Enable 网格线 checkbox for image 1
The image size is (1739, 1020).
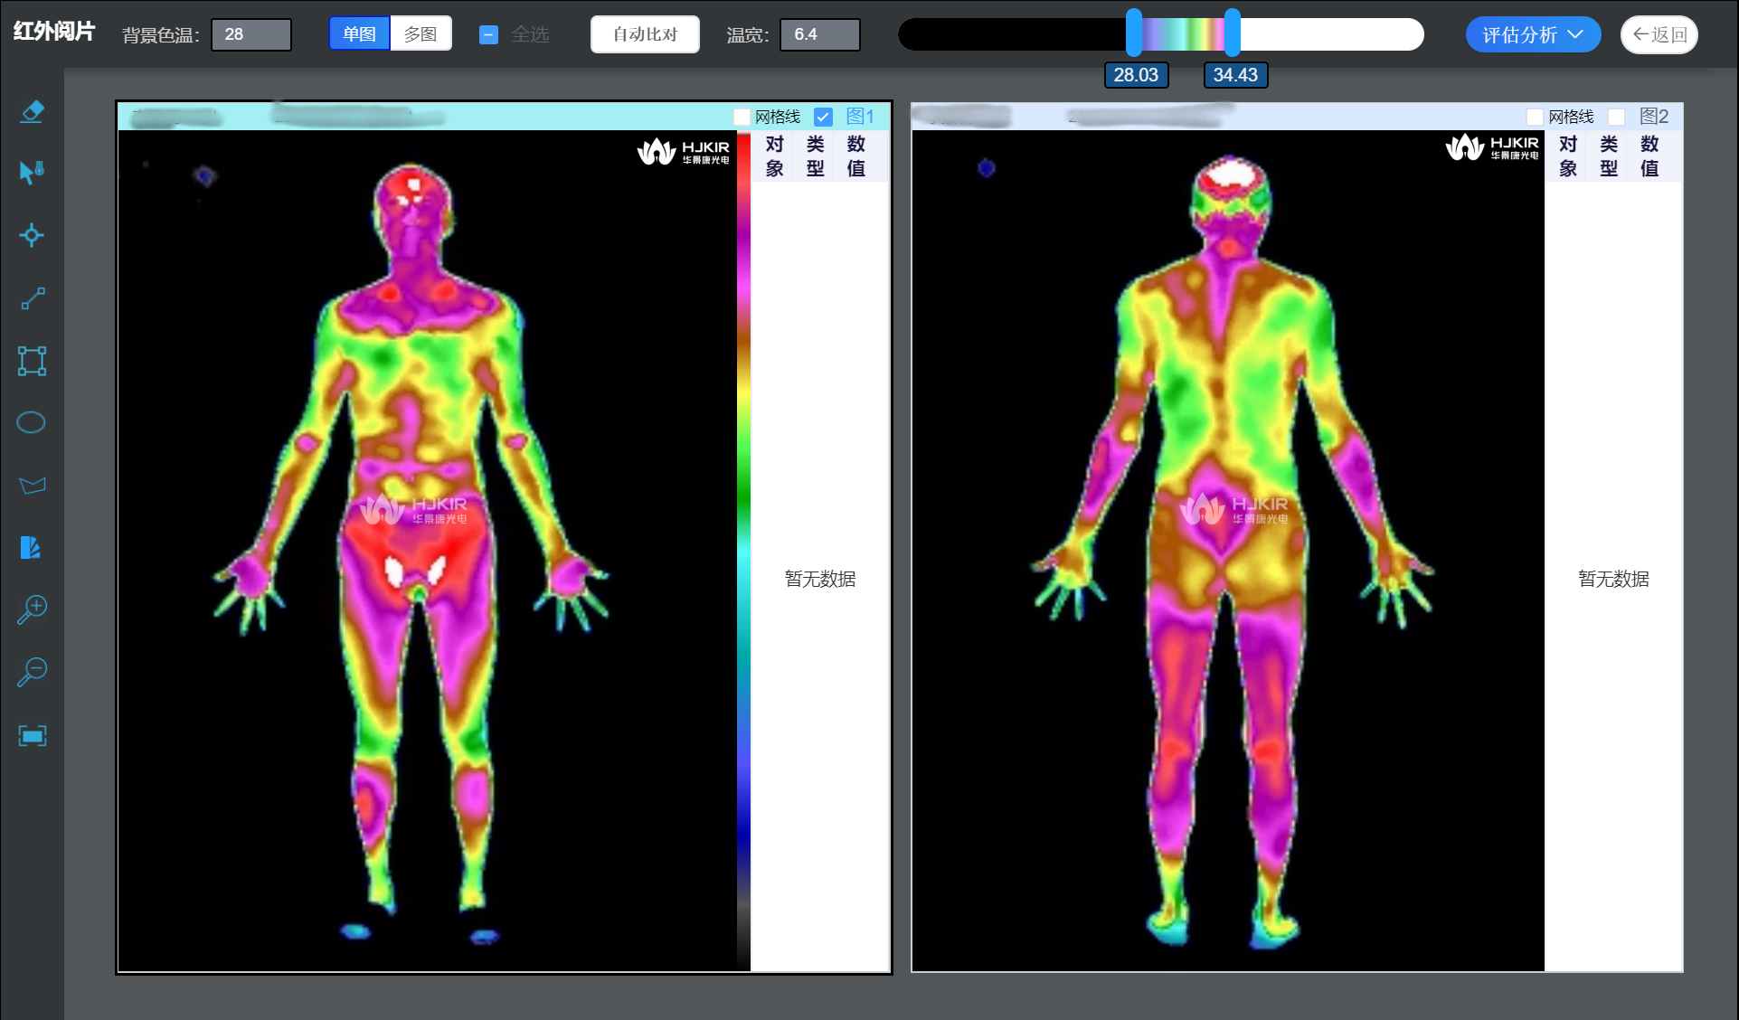742,117
